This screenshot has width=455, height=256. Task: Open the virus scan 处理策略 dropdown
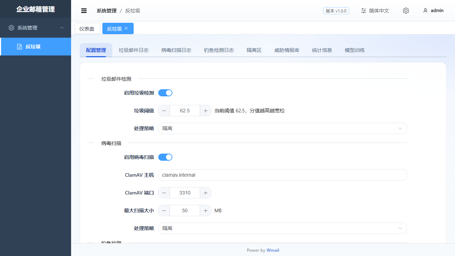tap(283, 228)
